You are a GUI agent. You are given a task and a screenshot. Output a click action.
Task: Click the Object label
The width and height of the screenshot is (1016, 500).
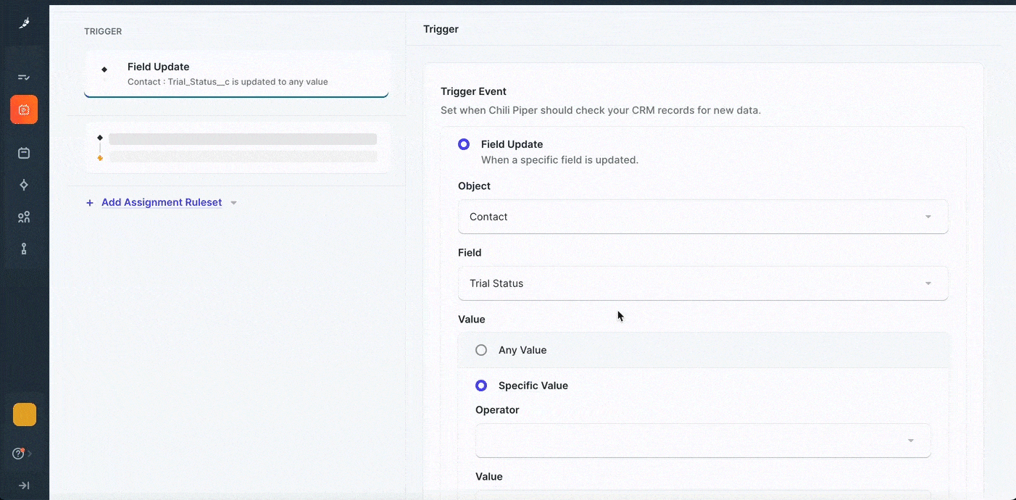[474, 186]
